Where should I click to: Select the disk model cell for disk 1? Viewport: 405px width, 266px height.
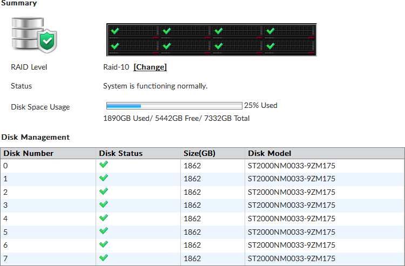[292, 179]
